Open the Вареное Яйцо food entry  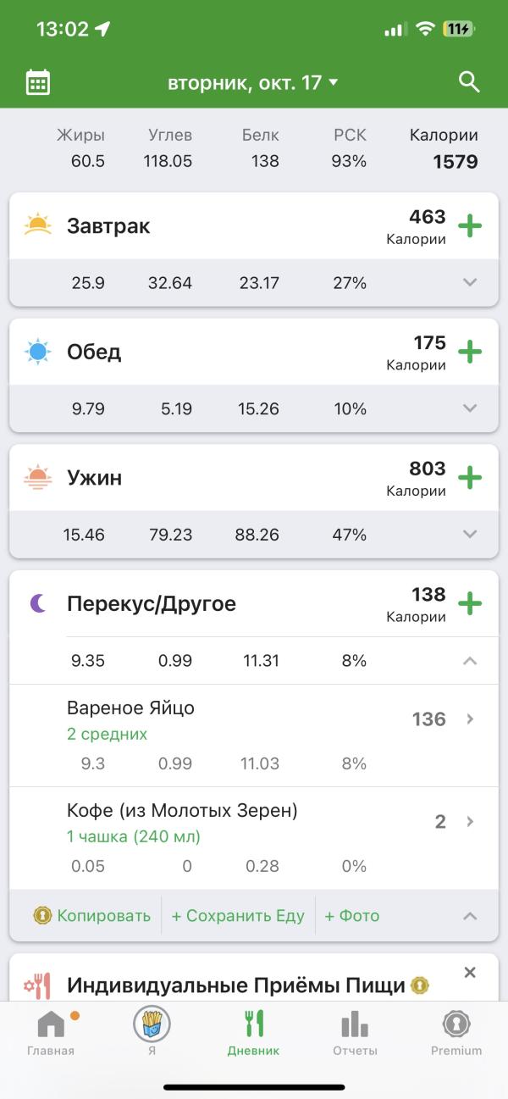point(254,735)
